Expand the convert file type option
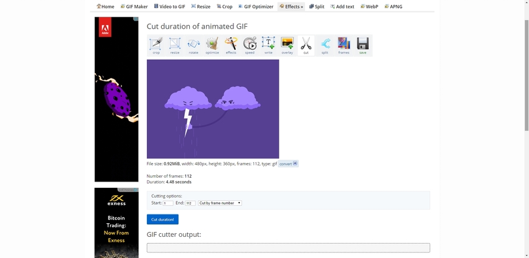 288,164
